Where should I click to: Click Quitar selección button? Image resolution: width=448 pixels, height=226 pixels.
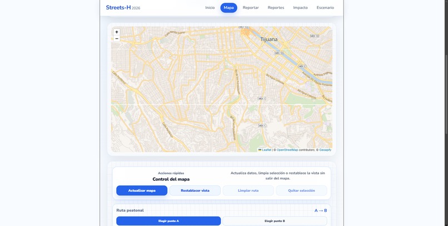[301, 191]
